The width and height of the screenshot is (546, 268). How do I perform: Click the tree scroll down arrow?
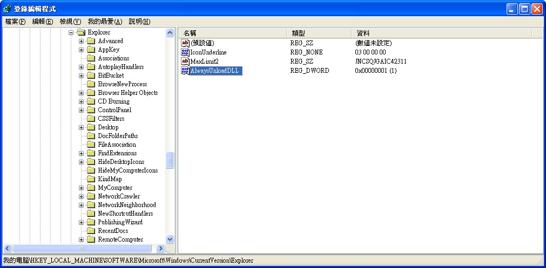[x=170, y=239]
